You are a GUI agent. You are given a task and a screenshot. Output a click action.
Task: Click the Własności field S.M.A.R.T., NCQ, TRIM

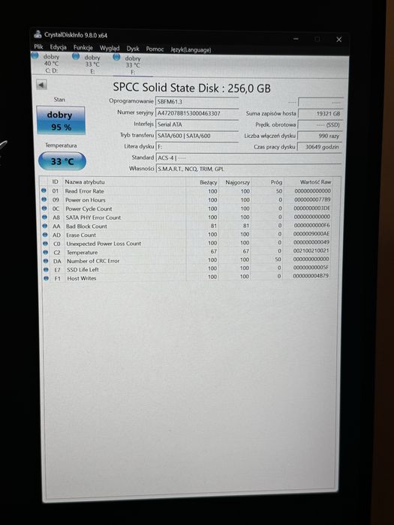[248, 169]
